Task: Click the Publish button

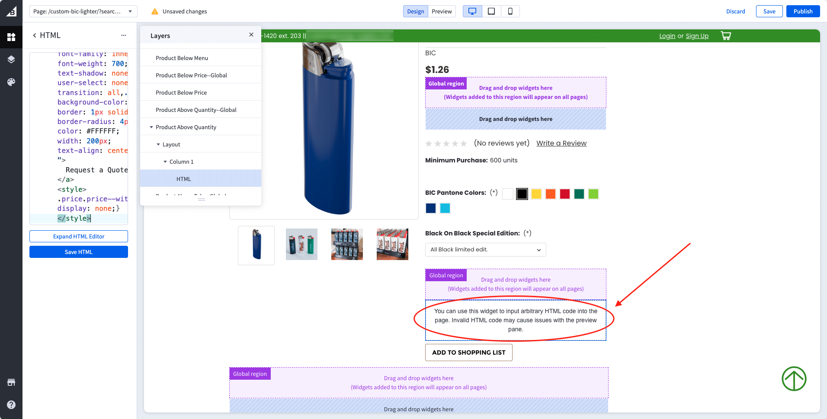Action: (803, 11)
